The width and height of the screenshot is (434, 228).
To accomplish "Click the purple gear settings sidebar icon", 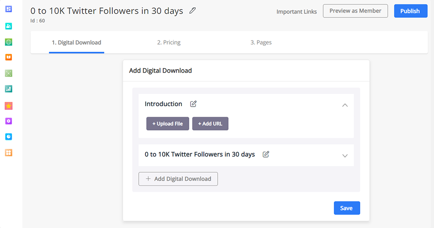I will point(9,121).
